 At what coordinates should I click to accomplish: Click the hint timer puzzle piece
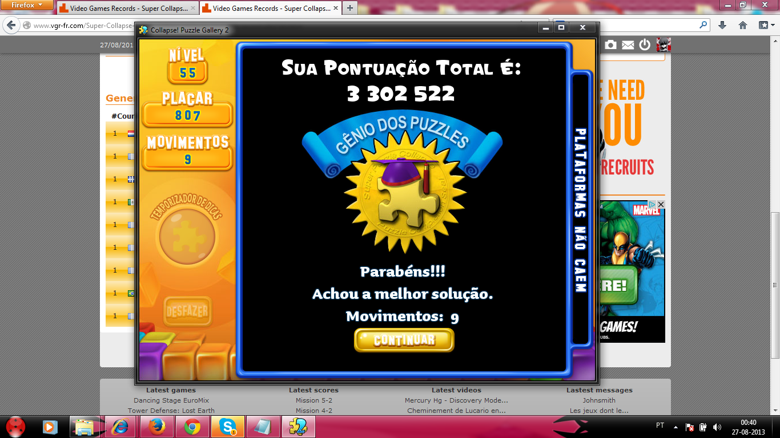tap(187, 236)
